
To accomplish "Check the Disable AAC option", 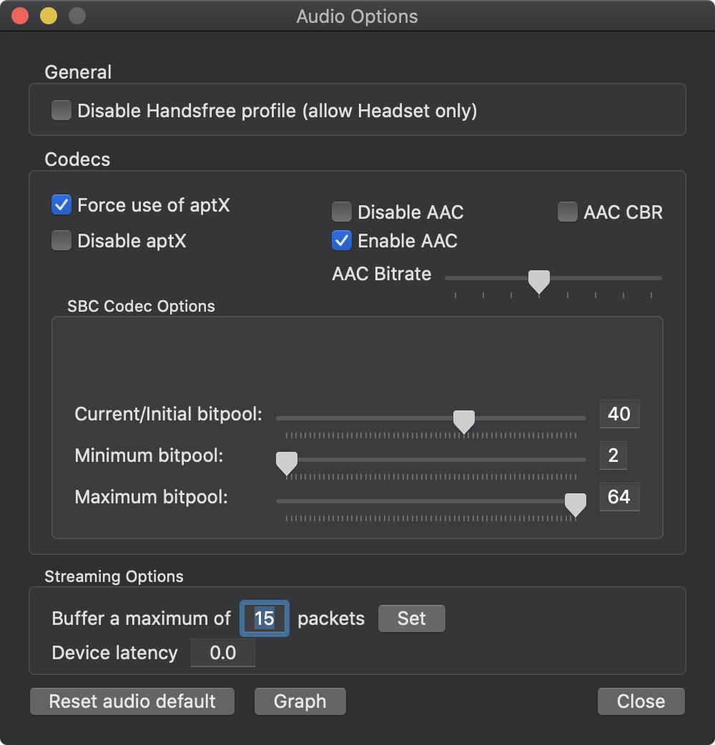I will [x=342, y=212].
